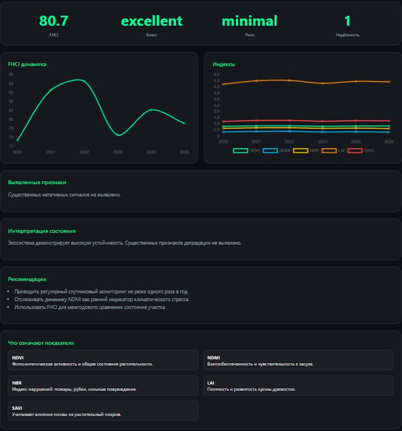Image resolution: width=402 pixels, height=431 pixels.
Task: Click the 'excellent' class indicator
Action: tap(152, 21)
